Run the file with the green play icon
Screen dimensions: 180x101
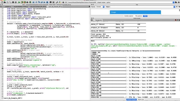coord(19,2)
